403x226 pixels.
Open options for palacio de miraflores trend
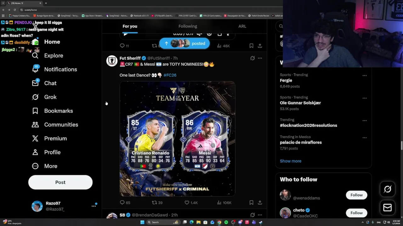pos(364,137)
